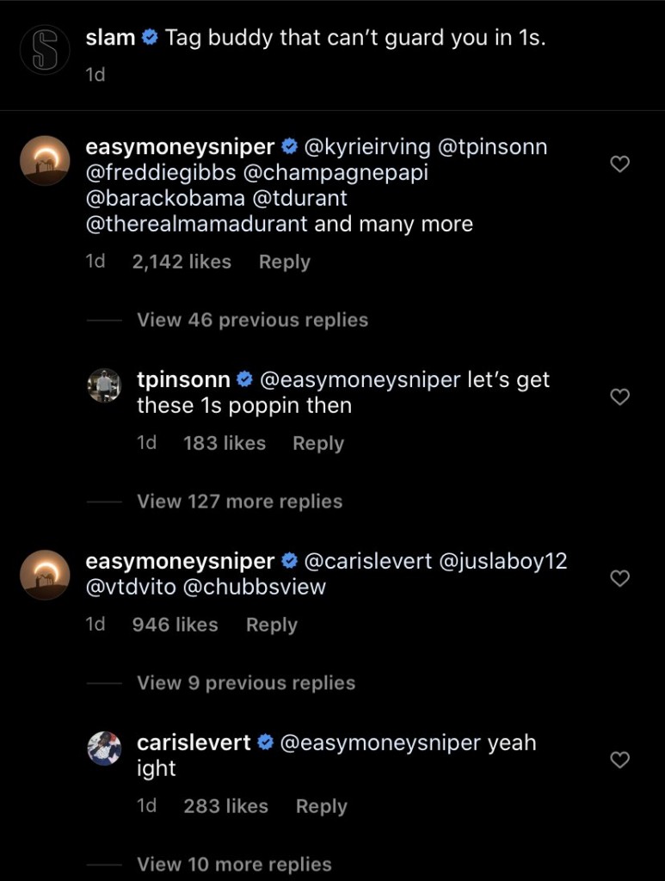Expand View 46 previous replies
Viewport: 665px width, 881px height.
point(252,320)
